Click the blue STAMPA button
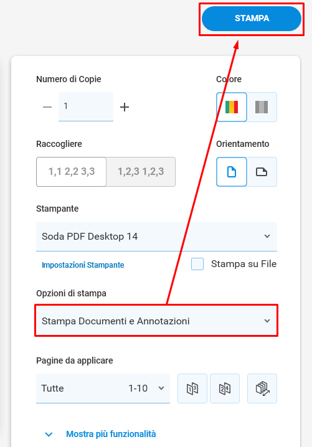This screenshot has width=312, height=447. click(252, 19)
